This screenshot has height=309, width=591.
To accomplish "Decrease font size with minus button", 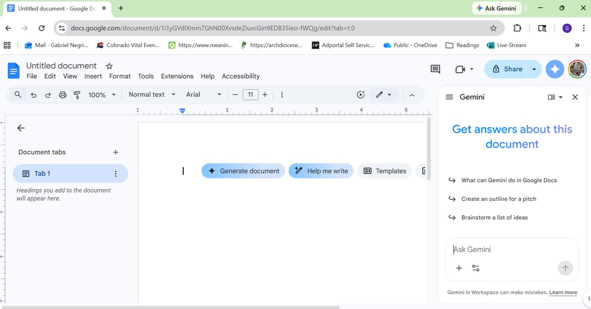I will pyautogui.click(x=235, y=95).
